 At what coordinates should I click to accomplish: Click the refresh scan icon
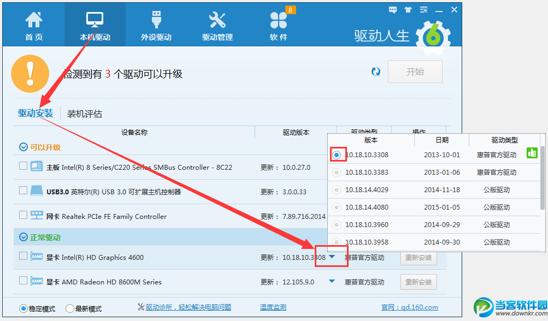(376, 72)
